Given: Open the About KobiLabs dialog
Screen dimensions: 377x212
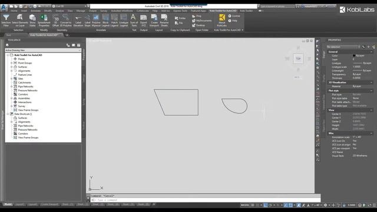Looking at the screenshot, I should tap(221, 20).
